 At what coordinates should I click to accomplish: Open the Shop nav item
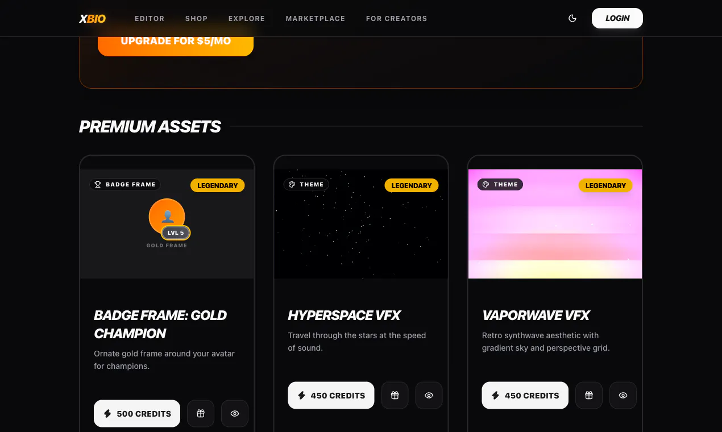196,18
